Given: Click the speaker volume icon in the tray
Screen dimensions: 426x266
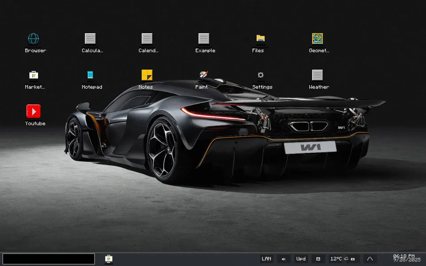Looking at the screenshot, I should [284, 259].
